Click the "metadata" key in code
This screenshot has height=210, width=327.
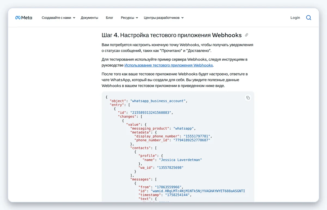[140, 132]
